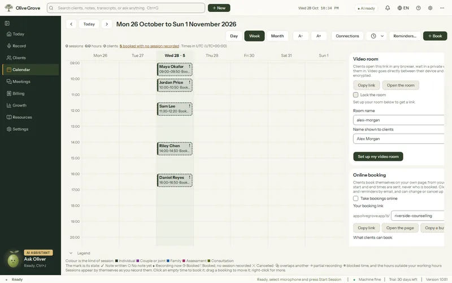
Task: Open Reminders settings
Action: (x=405, y=36)
